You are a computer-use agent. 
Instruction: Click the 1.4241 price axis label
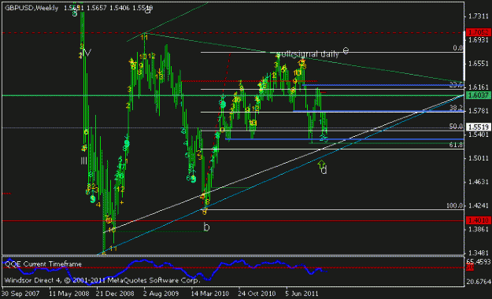tap(478, 205)
